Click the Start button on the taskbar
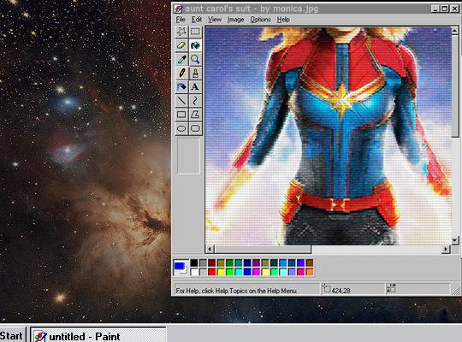 [x=12, y=335]
